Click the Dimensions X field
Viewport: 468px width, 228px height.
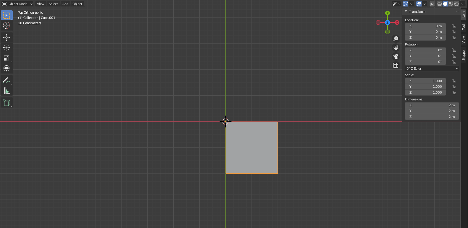[432, 105]
